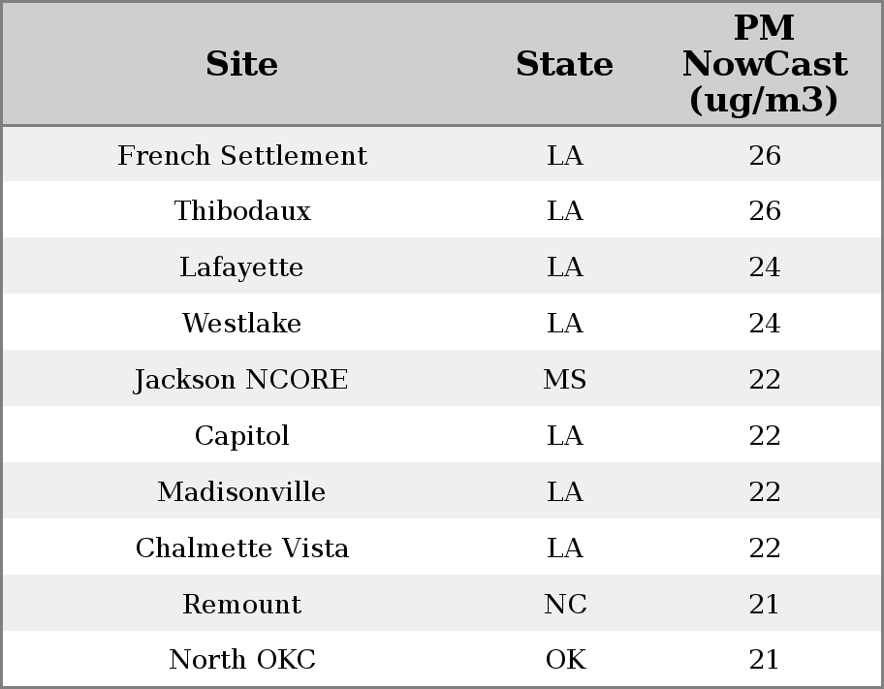Click Lafayette's PM value 24

point(765,266)
